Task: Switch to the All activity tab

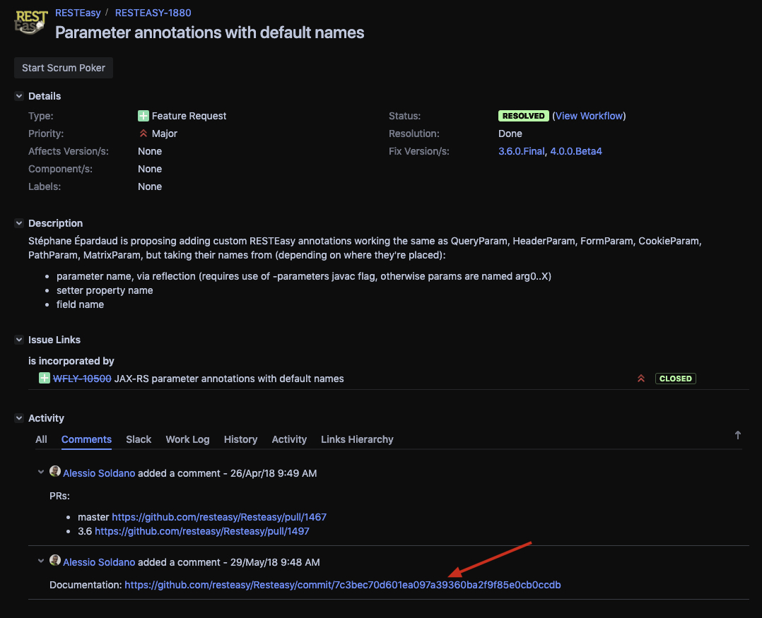Action: pos(41,439)
